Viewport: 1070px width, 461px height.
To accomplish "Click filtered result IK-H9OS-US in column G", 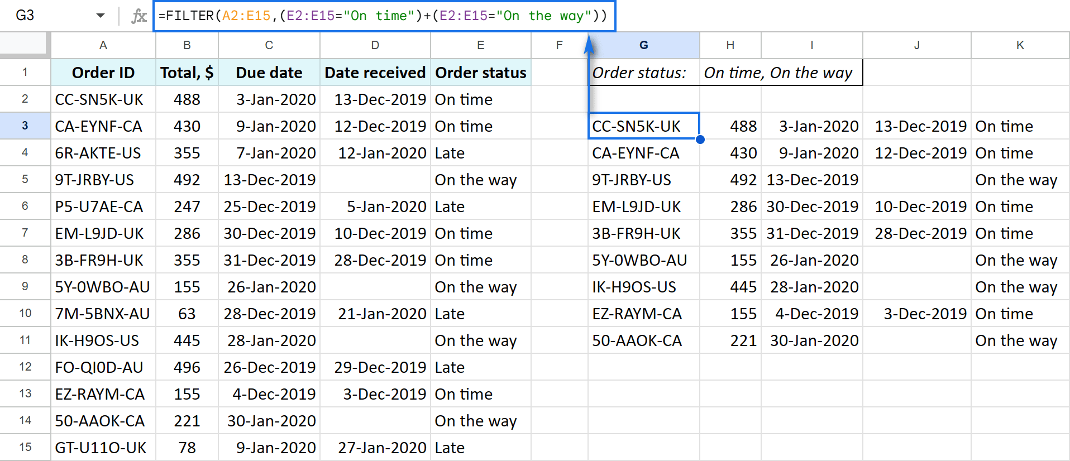I will tap(643, 287).
